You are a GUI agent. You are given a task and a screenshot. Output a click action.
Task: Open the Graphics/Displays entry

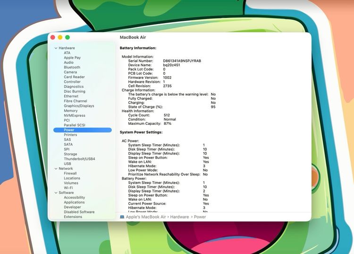[x=79, y=106]
